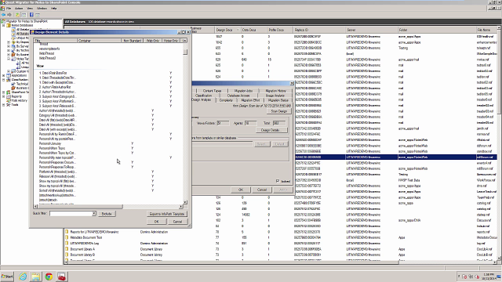Viewport: 502px width, 282px height.
Task: Sort by the Container column header
Action: tap(99, 41)
